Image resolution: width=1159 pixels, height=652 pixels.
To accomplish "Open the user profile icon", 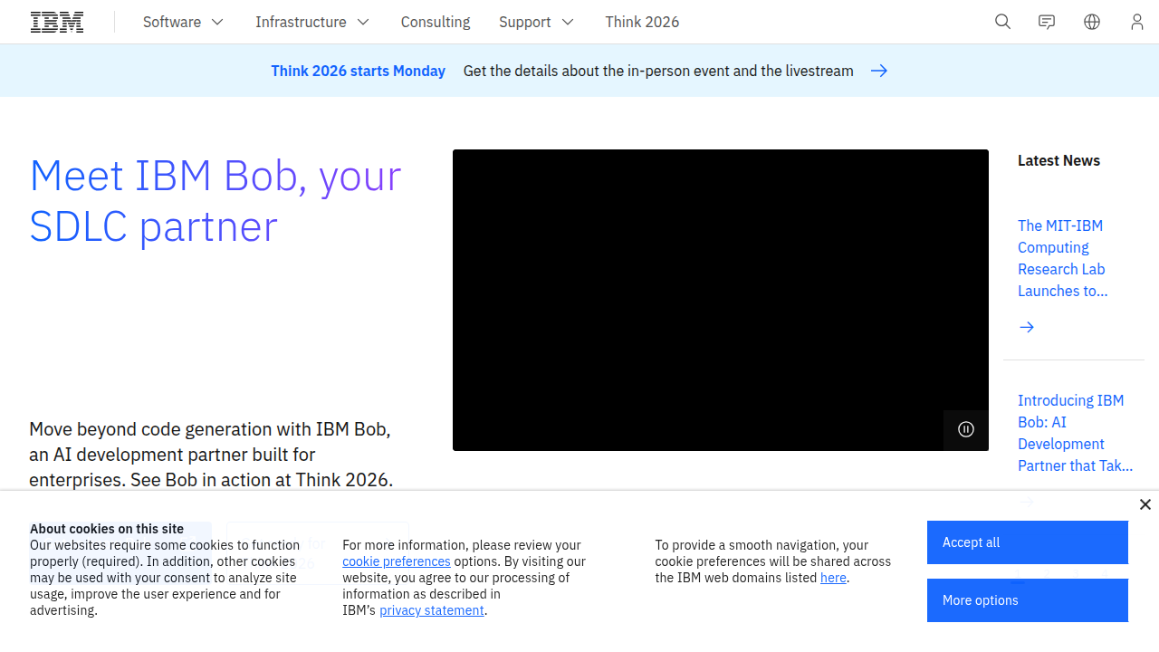I will pyautogui.click(x=1136, y=22).
